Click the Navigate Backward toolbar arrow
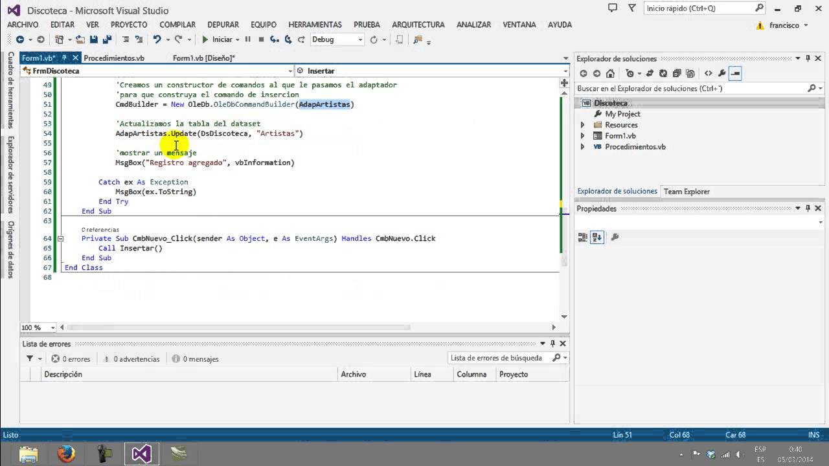Viewport: 829px width, 466px height. click(x=20, y=39)
